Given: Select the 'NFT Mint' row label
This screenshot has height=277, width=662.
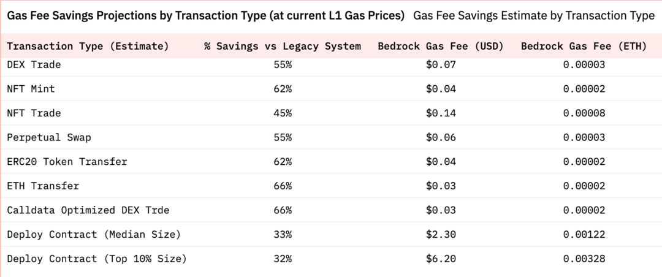Looking at the screenshot, I should (31, 89).
